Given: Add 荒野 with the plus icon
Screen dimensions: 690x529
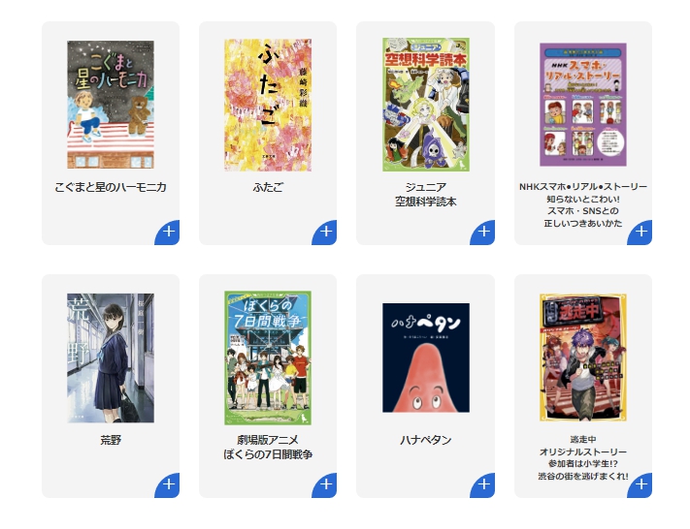Looking at the screenshot, I should click(x=168, y=485).
